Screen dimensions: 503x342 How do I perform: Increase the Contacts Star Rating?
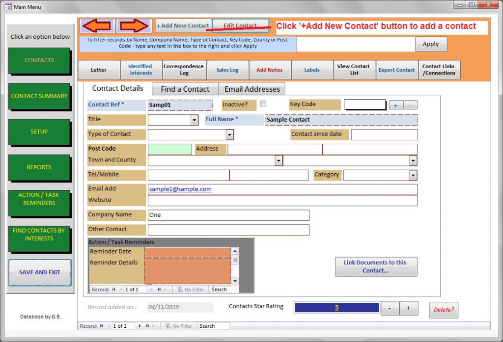[408, 308]
